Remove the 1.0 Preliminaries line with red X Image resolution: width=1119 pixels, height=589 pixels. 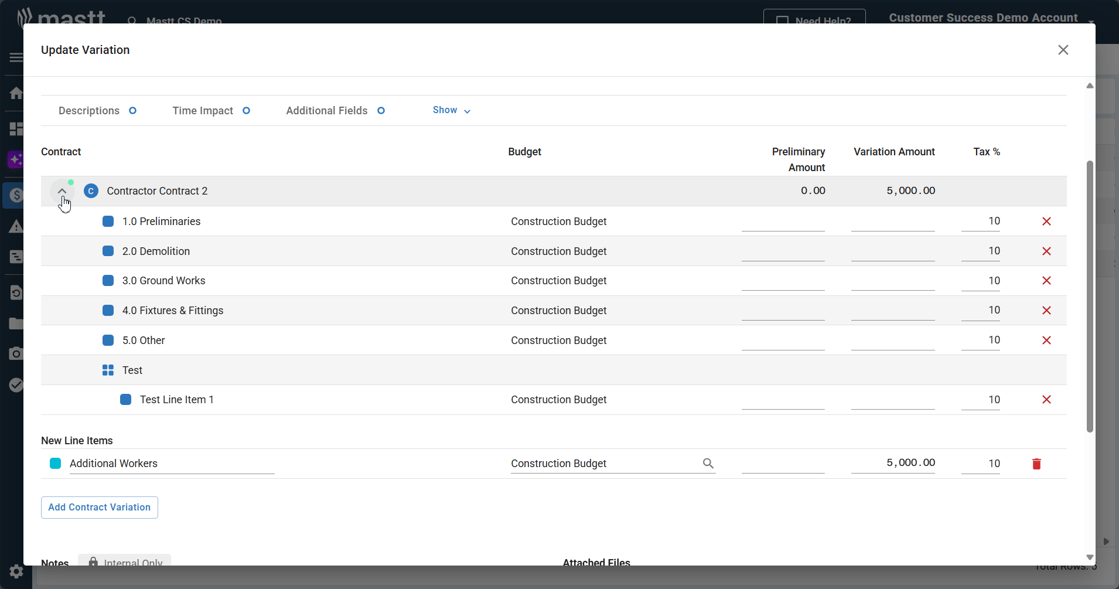(1046, 222)
